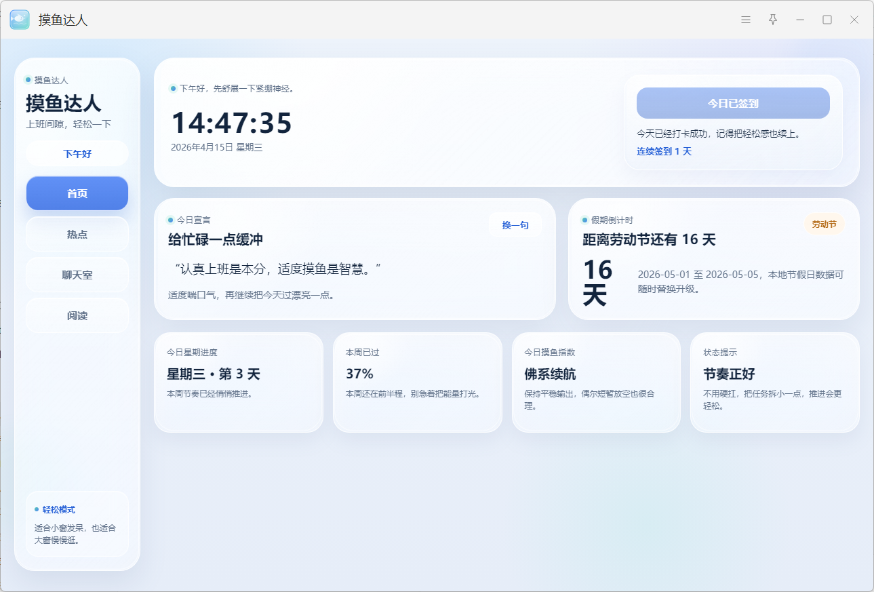Click the 今日宣言 label

[193, 220]
